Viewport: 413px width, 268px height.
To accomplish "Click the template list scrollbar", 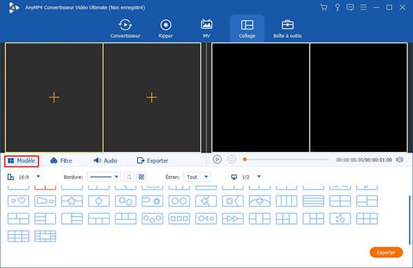I will coord(410,220).
